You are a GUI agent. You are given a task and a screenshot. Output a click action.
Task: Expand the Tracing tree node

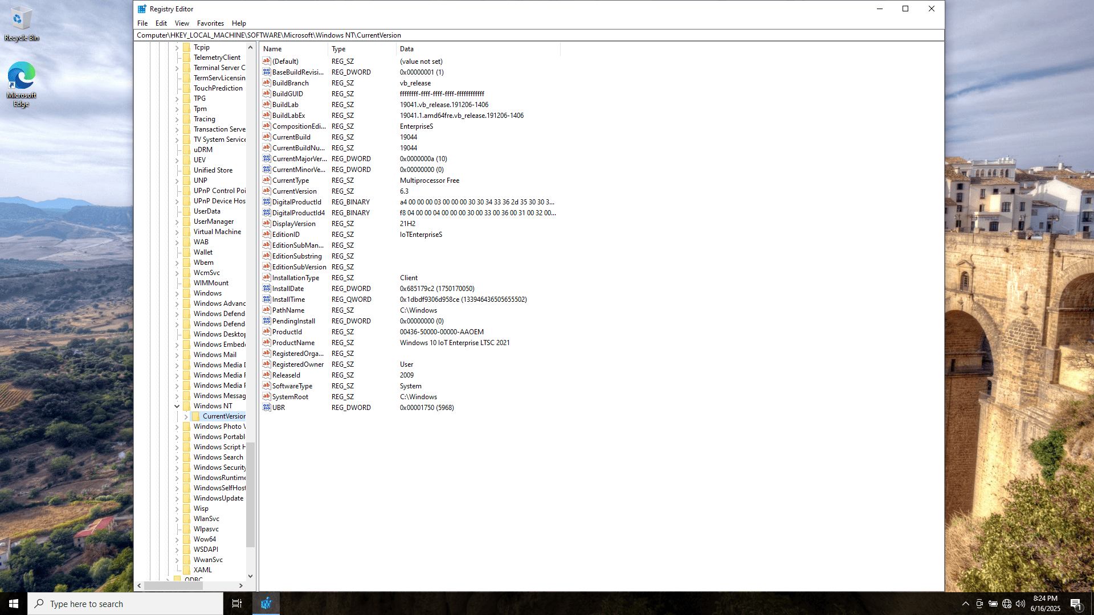177,119
